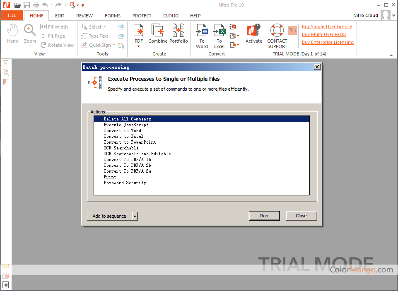Open the Pages panel icon in left sidebar
This screenshot has width=398, height=291.
click(x=5, y=64)
